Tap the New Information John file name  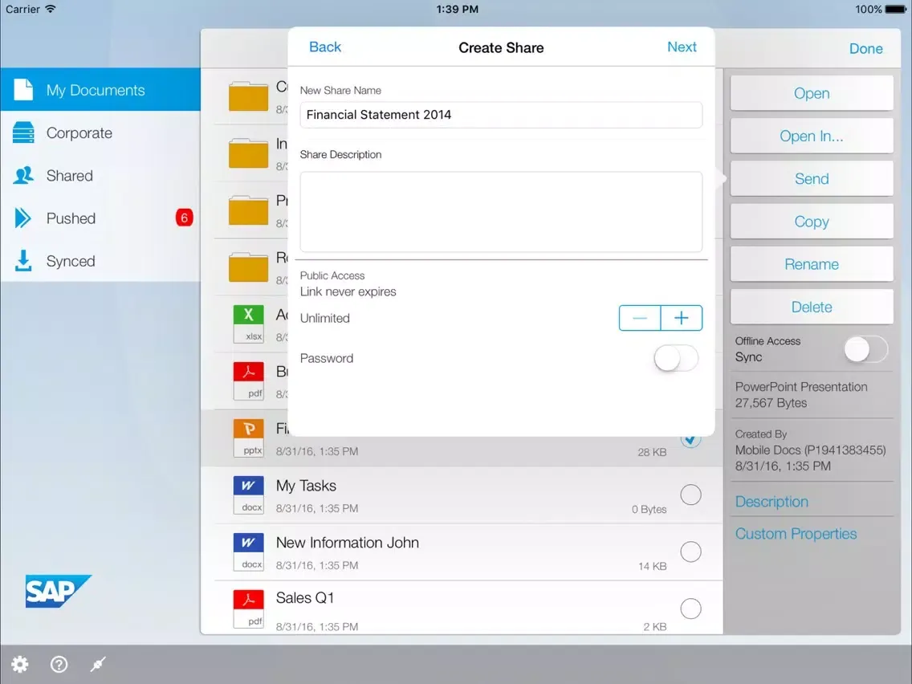[348, 543]
